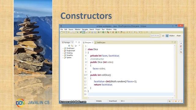Click the bottom icon in right trim bar
The height and width of the screenshot is (110, 196).
click(181, 52)
